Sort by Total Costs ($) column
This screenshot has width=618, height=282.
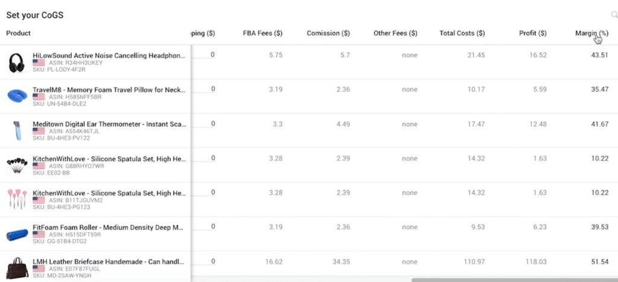coord(462,33)
